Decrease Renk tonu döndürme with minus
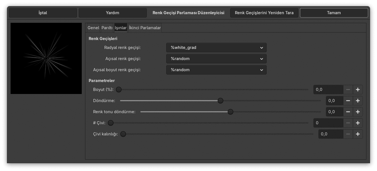Screen dimensions: 377x171 [x=348, y=112]
